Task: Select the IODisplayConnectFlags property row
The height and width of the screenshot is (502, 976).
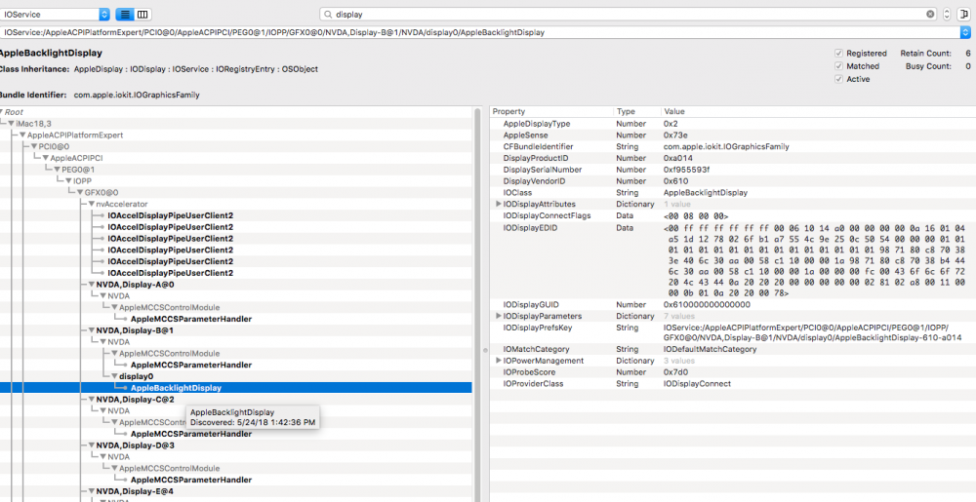Action: tap(733, 215)
